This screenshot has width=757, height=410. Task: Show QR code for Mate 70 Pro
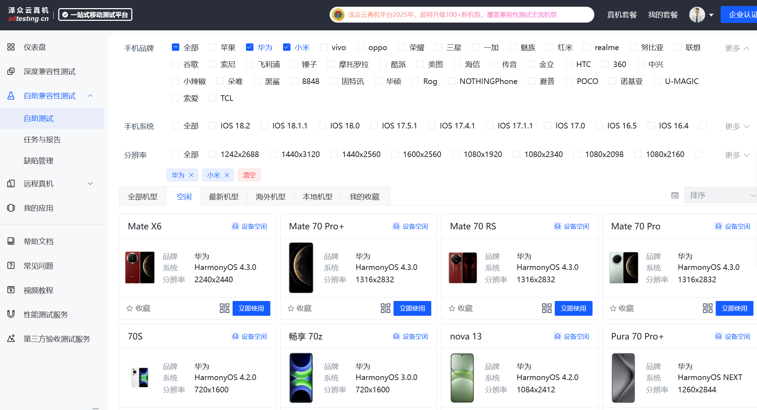[708, 308]
